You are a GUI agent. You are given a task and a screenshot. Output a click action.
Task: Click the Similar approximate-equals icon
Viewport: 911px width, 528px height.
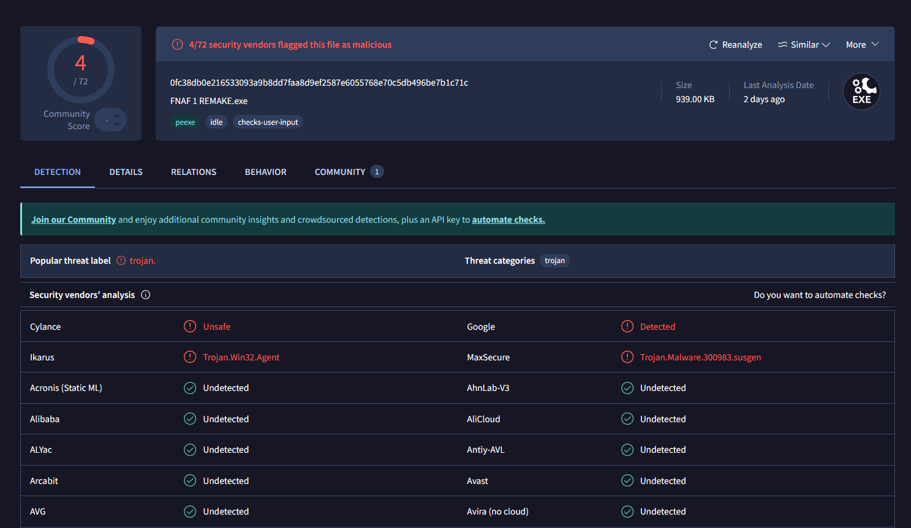[x=782, y=45]
